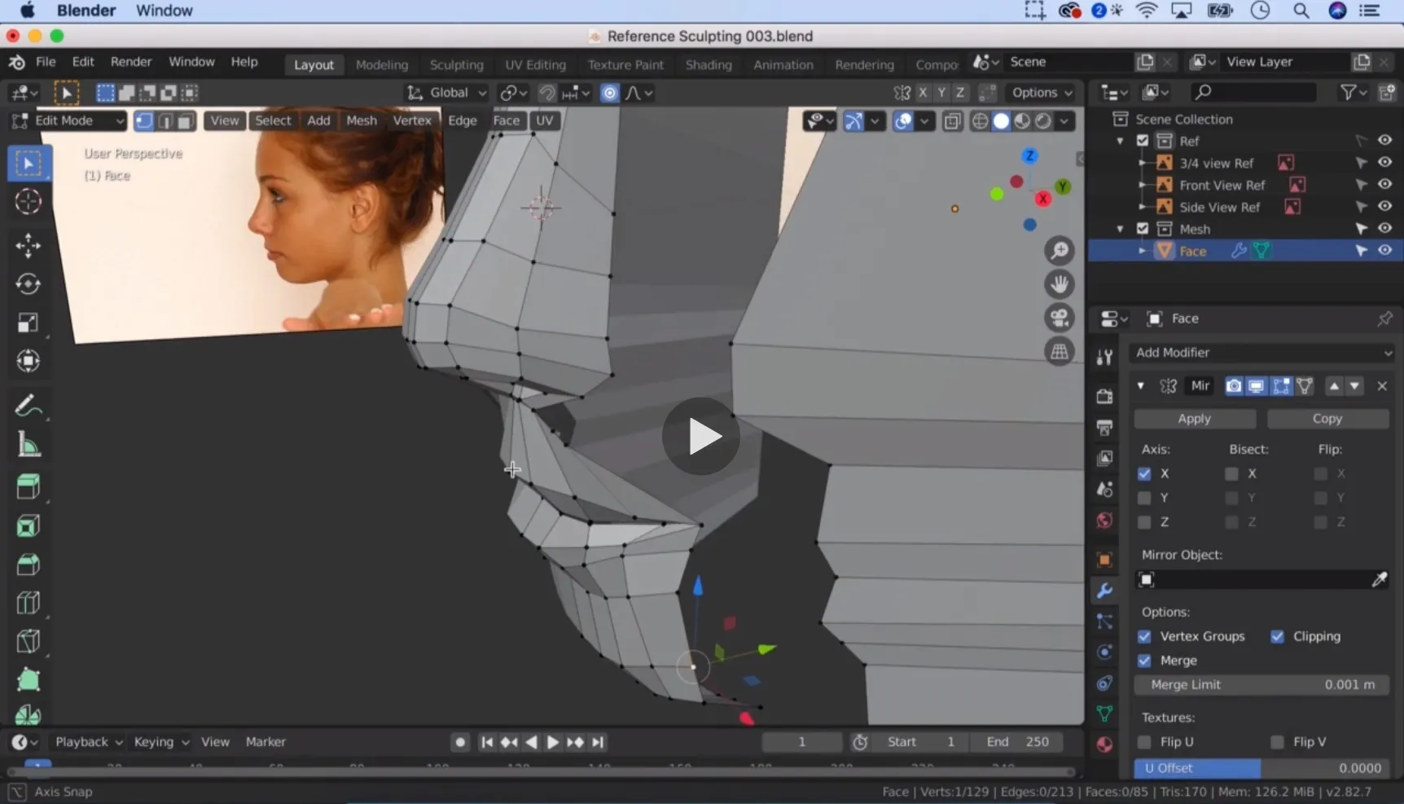The height and width of the screenshot is (804, 1404).
Task: Open the Mesh menu in viewport header
Action: pos(361,121)
